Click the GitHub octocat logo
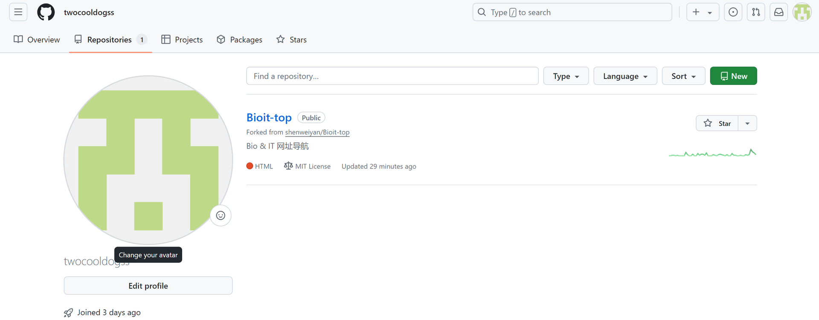819x320 pixels. click(46, 12)
